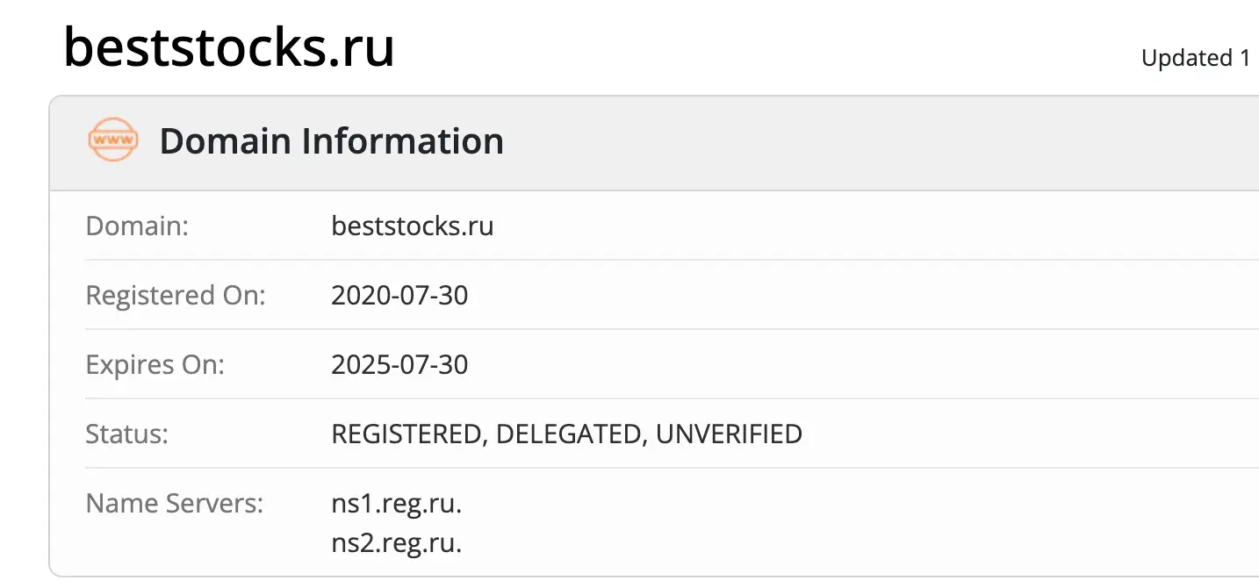Click the 'Name Servers:' label

[174, 504]
